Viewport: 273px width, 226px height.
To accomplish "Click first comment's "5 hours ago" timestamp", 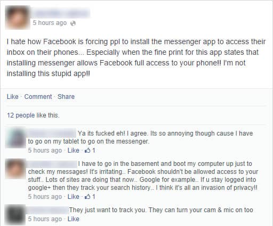I will 45,150.
